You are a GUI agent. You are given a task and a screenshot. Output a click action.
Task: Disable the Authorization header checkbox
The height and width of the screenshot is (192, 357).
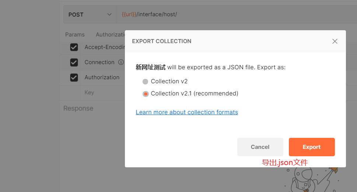click(74, 77)
